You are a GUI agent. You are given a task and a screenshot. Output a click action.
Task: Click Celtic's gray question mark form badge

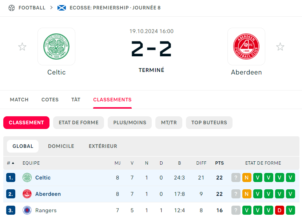[236, 178]
